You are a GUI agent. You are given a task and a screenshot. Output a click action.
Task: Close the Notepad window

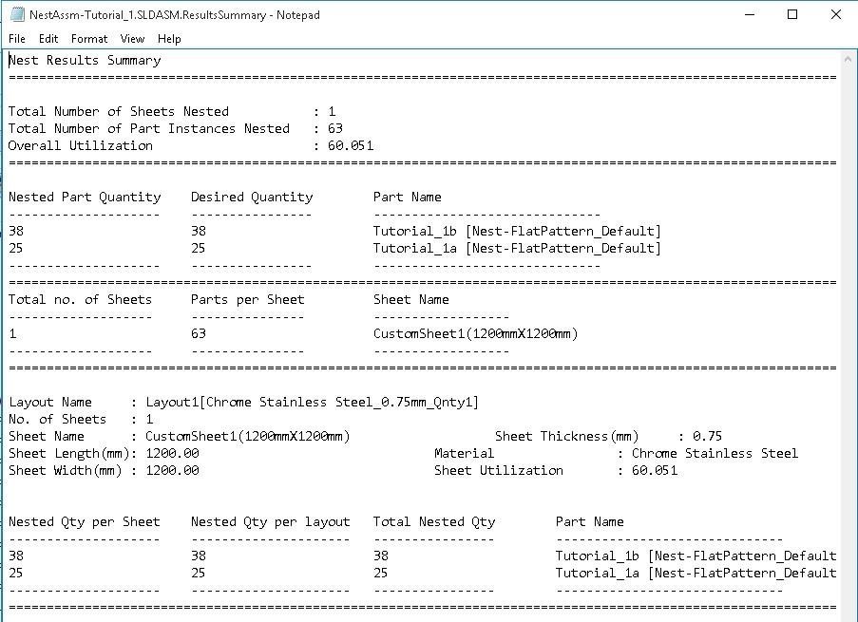pos(836,14)
